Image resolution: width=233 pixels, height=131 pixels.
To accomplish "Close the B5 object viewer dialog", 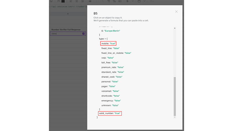I will pyautogui.click(x=176, y=12).
